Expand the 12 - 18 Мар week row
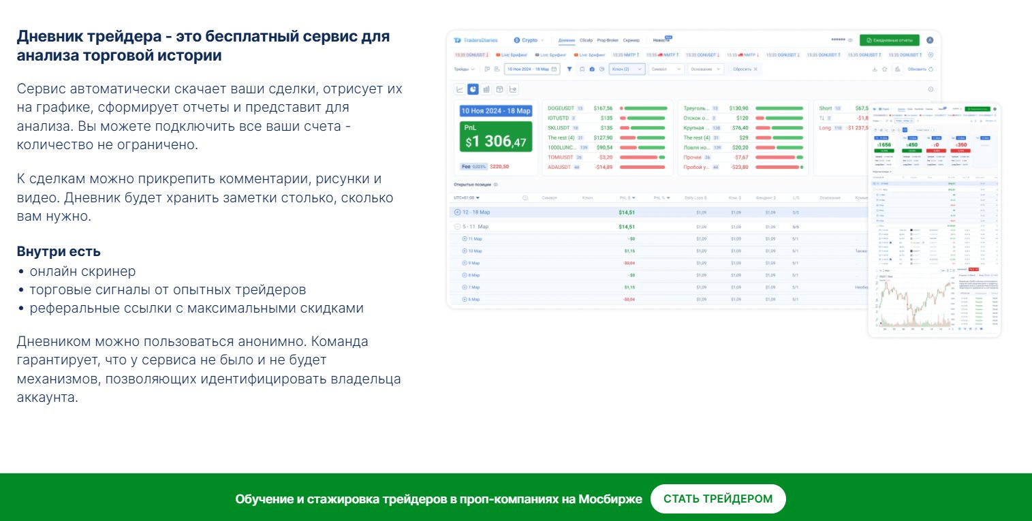Image resolution: width=1032 pixels, height=521 pixels. tap(458, 212)
